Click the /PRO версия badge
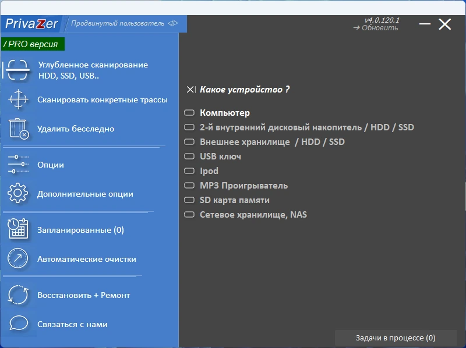This screenshot has width=466, height=348. tap(33, 44)
